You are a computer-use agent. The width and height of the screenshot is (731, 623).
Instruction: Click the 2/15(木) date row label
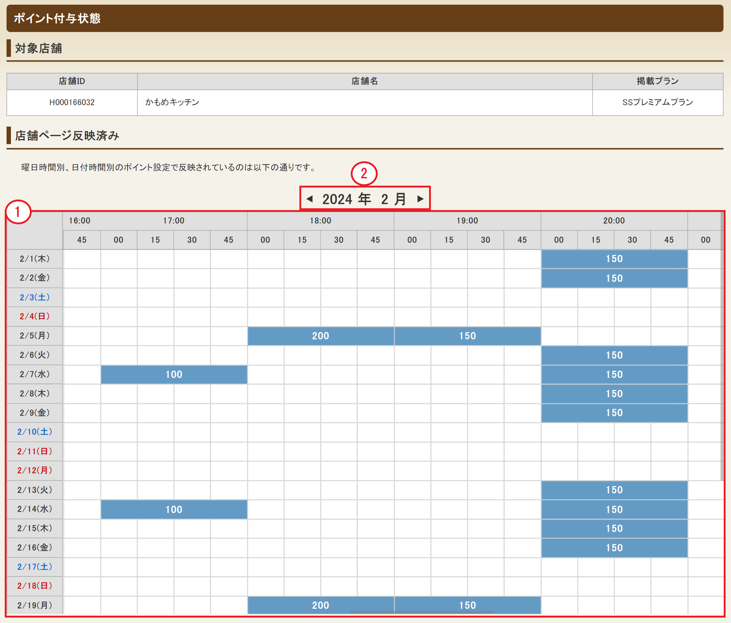(x=35, y=528)
